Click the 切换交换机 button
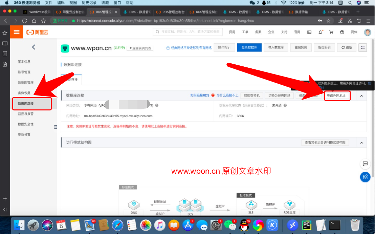This screenshot has width=375, height=234. [x=251, y=96]
